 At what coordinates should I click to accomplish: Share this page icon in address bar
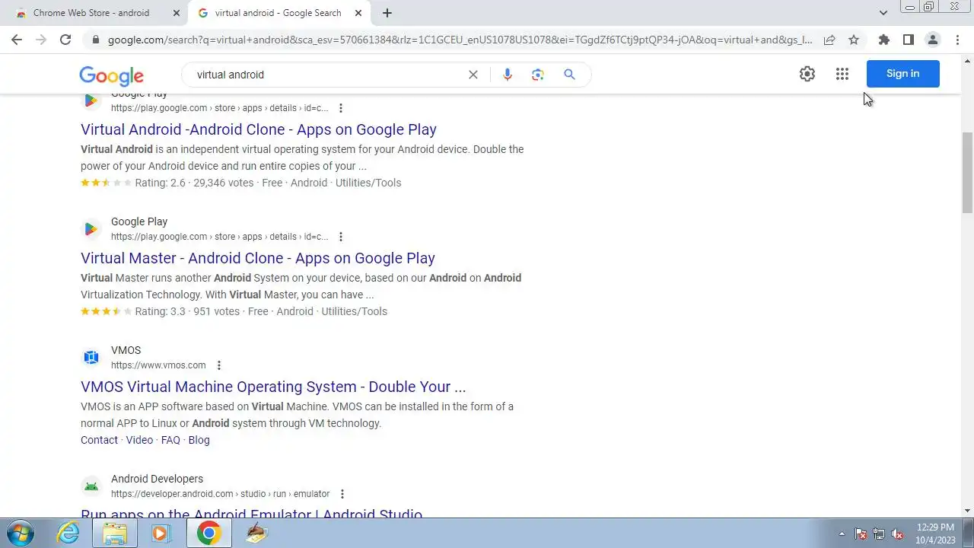[x=829, y=40]
